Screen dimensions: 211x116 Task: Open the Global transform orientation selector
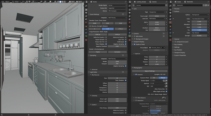(17, 2)
